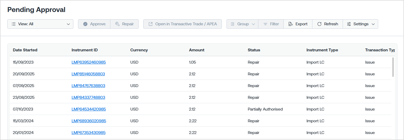Sort by Currency column header

coord(139,50)
